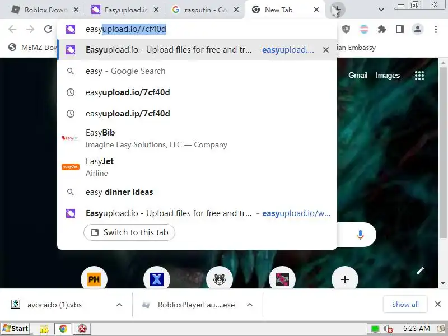This screenshot has width=448, height=336.
Task: Click the page vertical scrollbar
Action: 443,152
